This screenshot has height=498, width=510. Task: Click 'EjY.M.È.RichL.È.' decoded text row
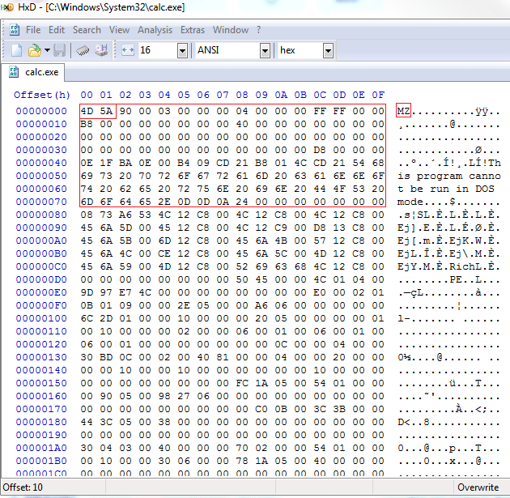pyautogui.click(x=448, y=266)
